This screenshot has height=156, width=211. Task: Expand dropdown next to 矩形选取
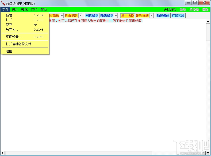[152, 16]
